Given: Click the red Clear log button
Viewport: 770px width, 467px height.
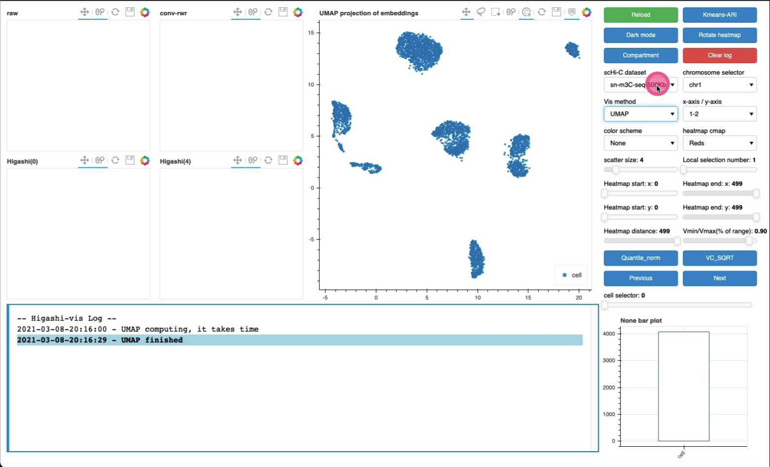Looking at the screenshot, I should pos(719,55).
